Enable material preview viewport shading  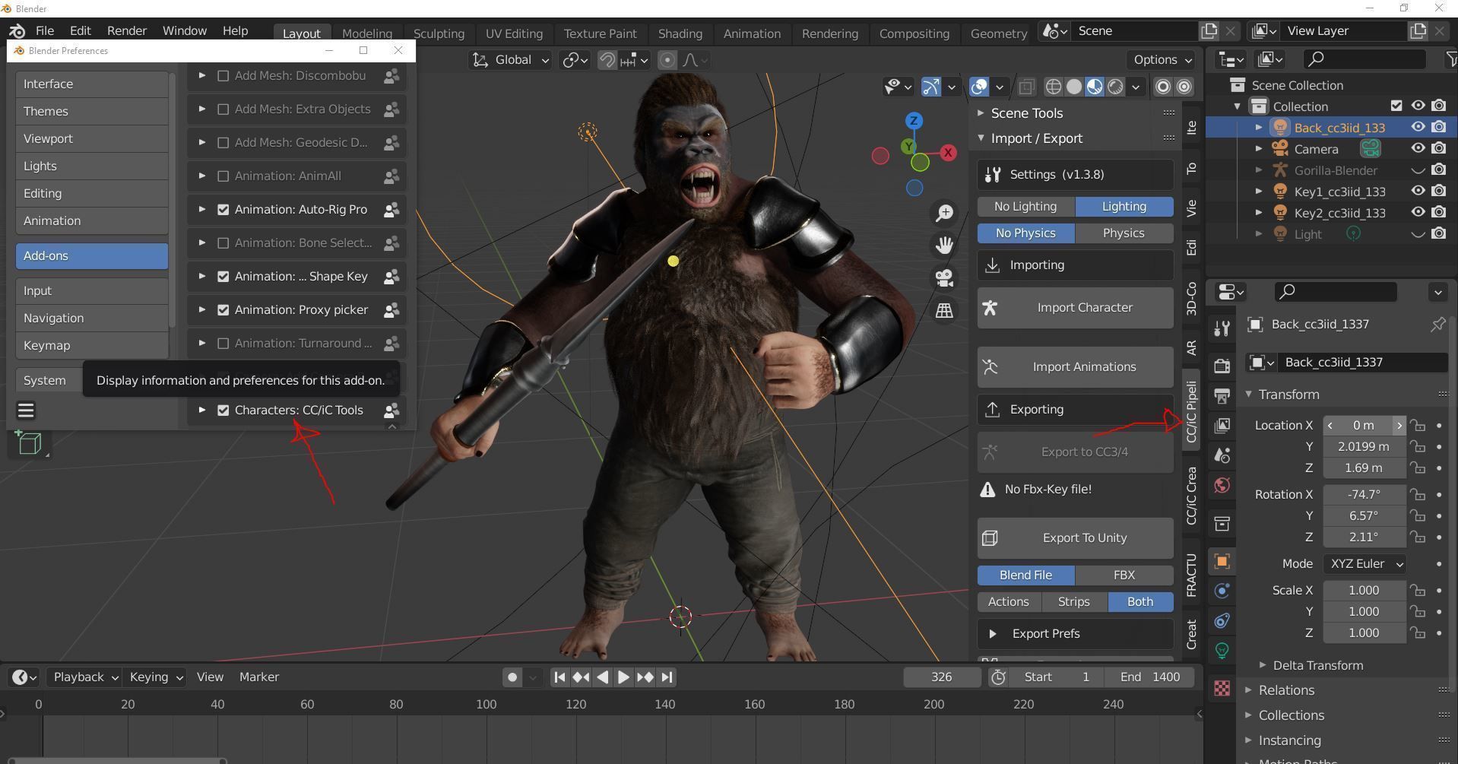click(1095, 87)
